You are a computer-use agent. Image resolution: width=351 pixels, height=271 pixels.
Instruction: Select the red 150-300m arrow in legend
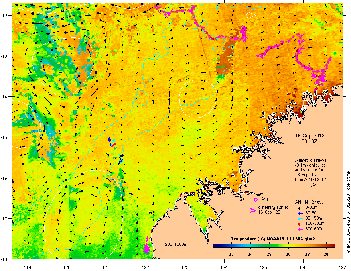[x=300, y=224]
